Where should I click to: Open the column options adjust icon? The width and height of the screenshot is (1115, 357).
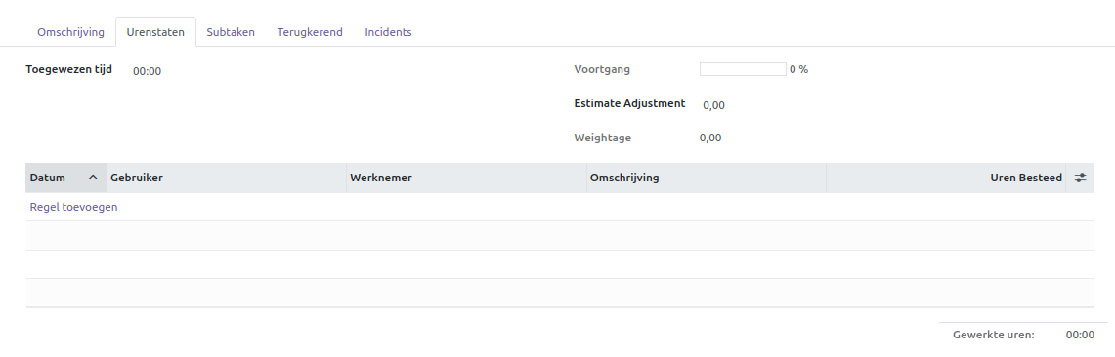(1080, 178)
